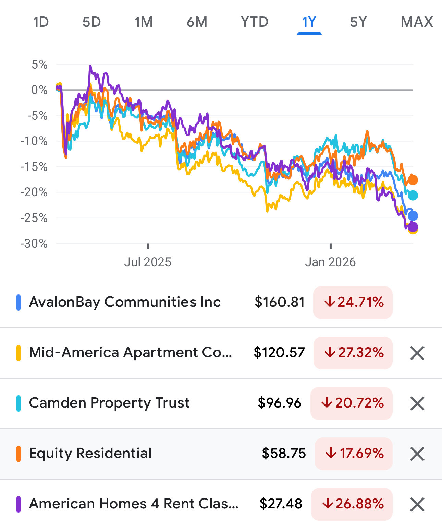
Task: Click Equity Residential's 17.69% change badge
Action: click(354, 454)
